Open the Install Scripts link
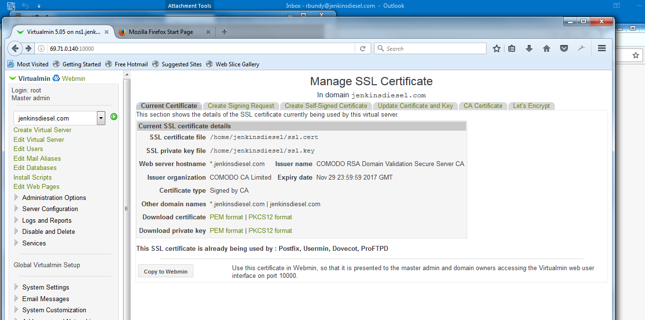The height and width of the screenshot is (320, 645). pos(32,177)
